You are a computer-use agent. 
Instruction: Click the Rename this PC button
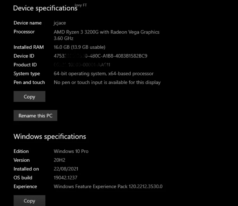(x=35, y=116)
